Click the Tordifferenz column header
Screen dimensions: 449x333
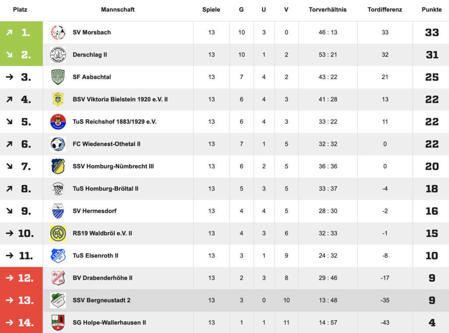(385, 10)
